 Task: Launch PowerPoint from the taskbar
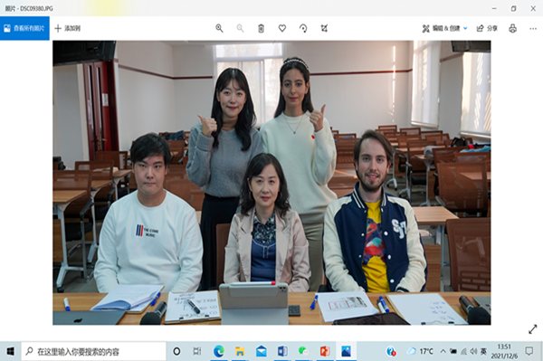pyautogui.click(x=325, y=352)
